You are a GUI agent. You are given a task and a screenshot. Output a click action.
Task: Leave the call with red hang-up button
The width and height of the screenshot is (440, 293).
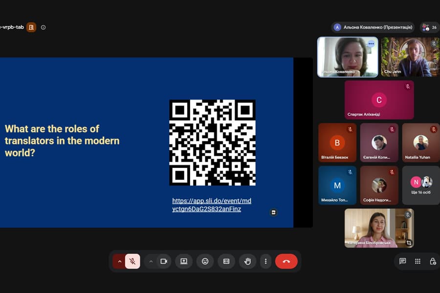(x=286, y=261)
